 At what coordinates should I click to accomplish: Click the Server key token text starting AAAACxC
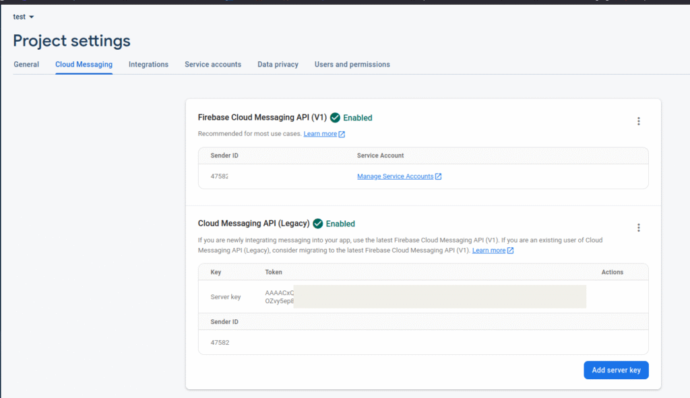pos(279,297)
